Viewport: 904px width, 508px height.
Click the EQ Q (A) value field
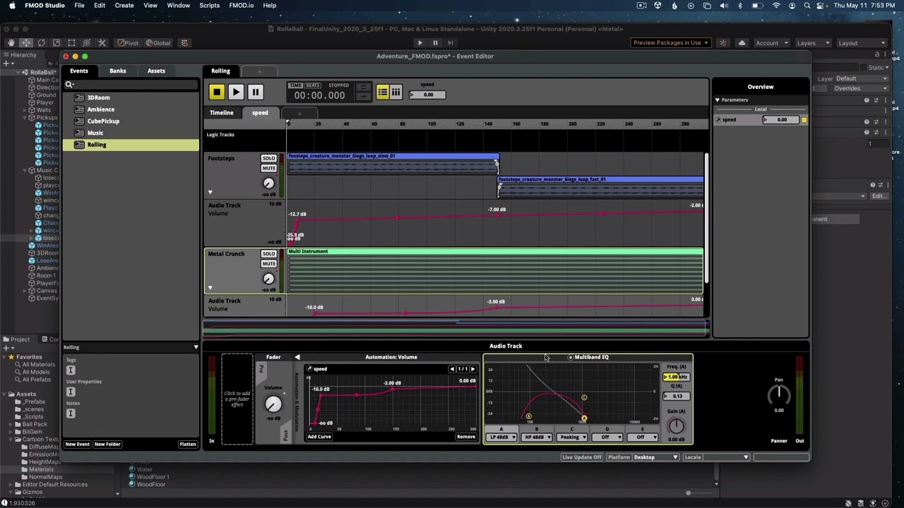pyautogui.click(x=676, y=396)
